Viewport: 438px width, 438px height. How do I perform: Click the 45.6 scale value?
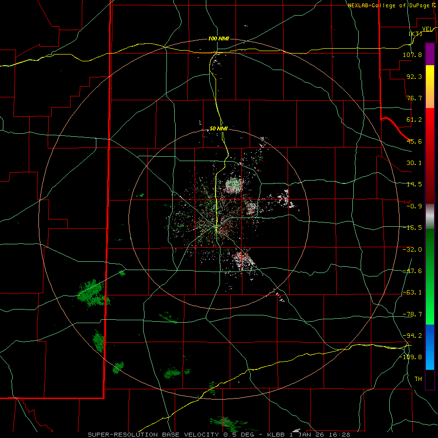tap(414, 141)
